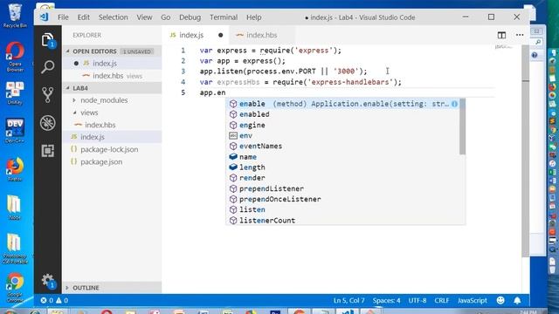The width and height of the screenshot is (559, 314).
Task: Open the Explorer view in activity bar
Action: point(47,39)
